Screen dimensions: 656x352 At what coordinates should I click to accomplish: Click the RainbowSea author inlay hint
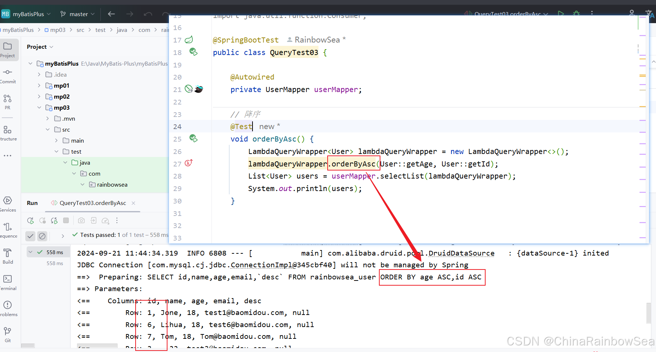[317, 40]
